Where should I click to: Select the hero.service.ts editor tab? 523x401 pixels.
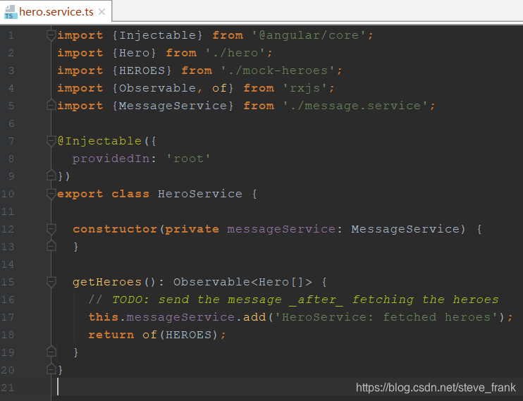pos(56,12)
